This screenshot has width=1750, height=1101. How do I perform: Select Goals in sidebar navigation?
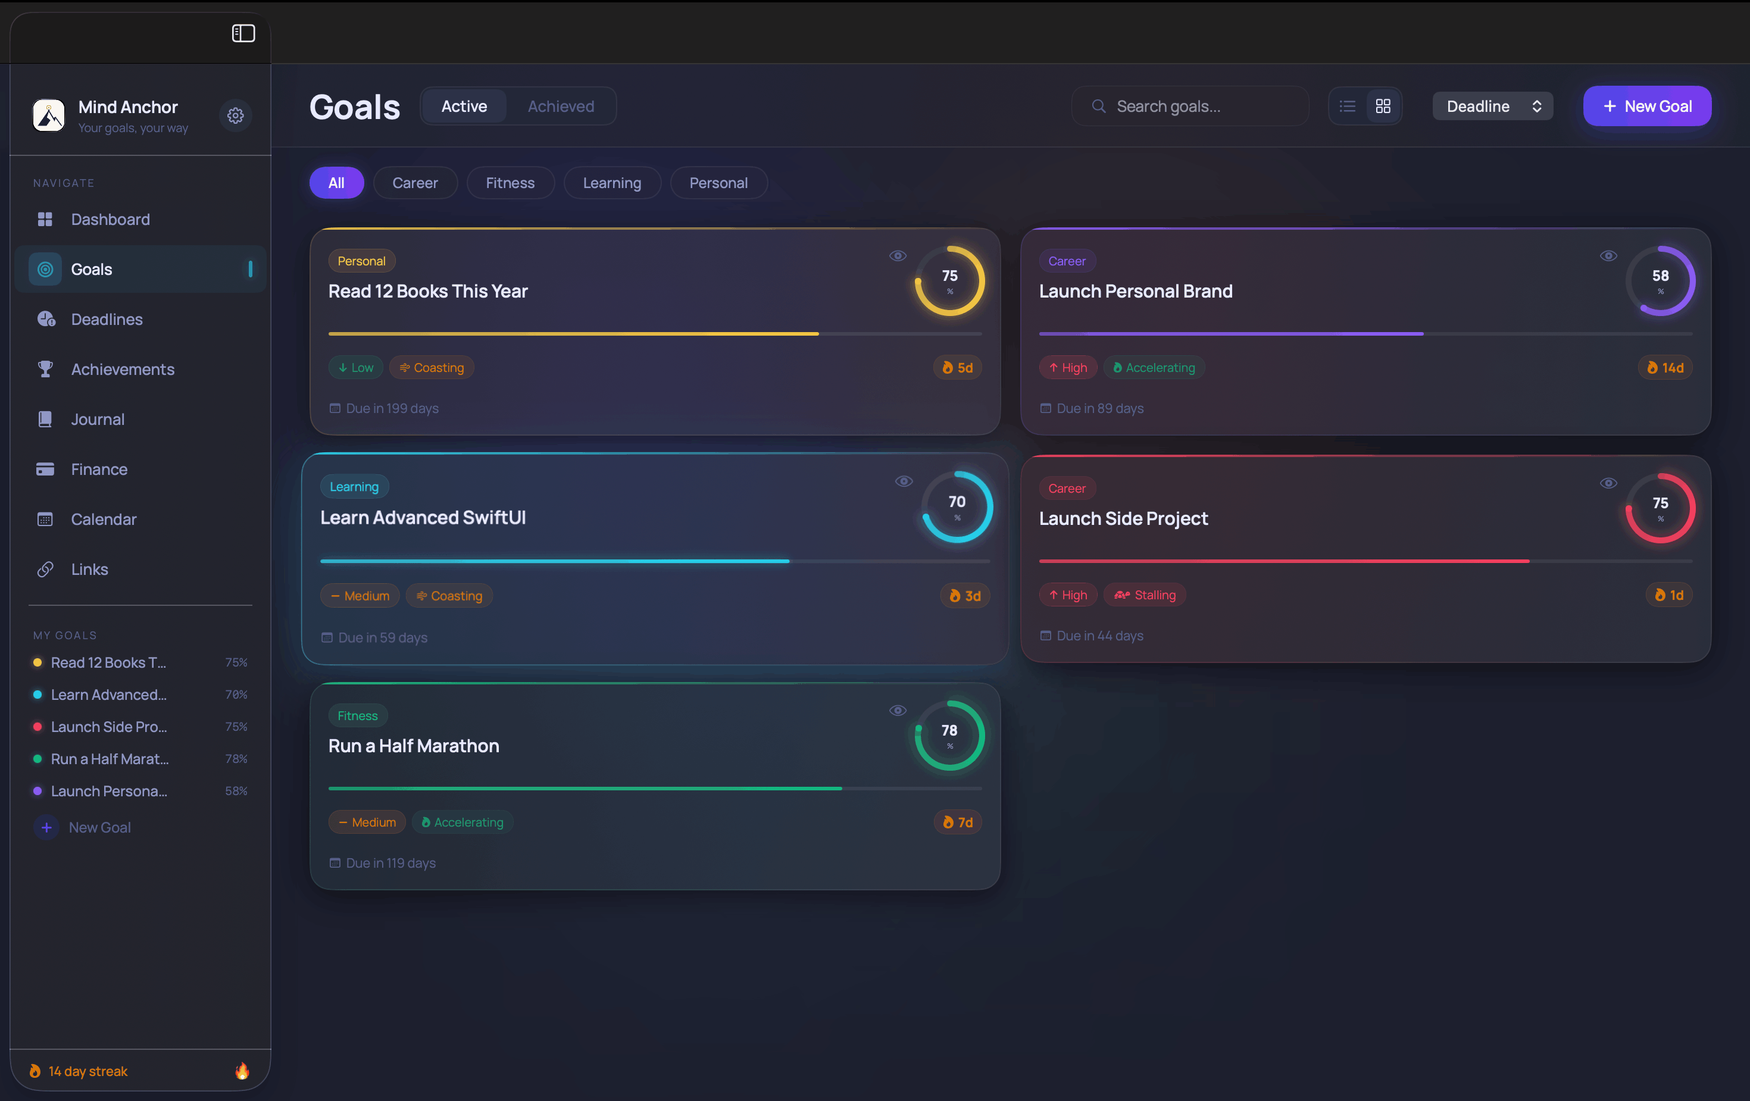(140, 270)
